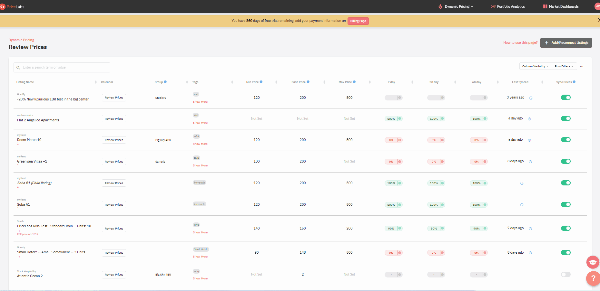
Task: Toggle sync for -20% New luxurious 1BR
Action: [566, 98]
